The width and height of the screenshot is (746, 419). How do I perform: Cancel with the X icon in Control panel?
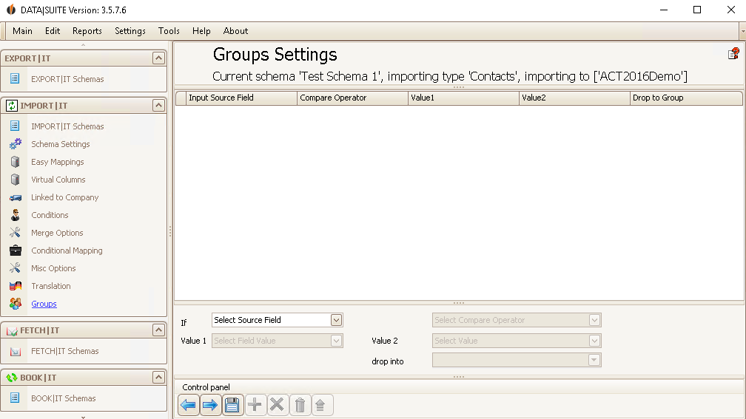pyautogui.click(x=277, y=405)
